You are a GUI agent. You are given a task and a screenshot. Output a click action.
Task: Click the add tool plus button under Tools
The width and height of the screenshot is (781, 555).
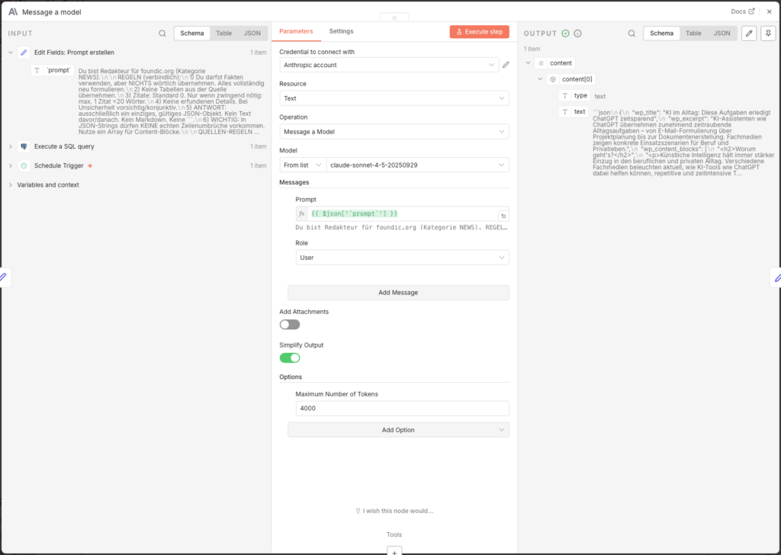tap(394, 550)
